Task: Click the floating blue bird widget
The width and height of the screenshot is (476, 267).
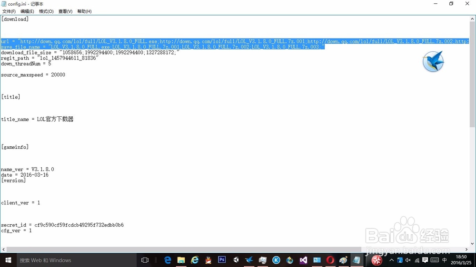Action: (433, 61)
